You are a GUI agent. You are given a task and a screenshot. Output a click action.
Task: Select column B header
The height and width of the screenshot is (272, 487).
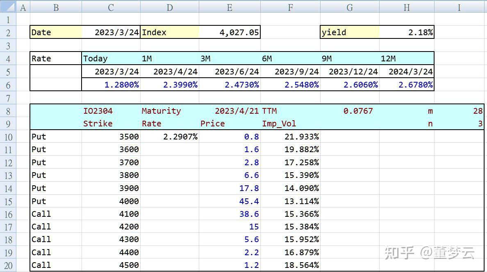tap(56, 7)
